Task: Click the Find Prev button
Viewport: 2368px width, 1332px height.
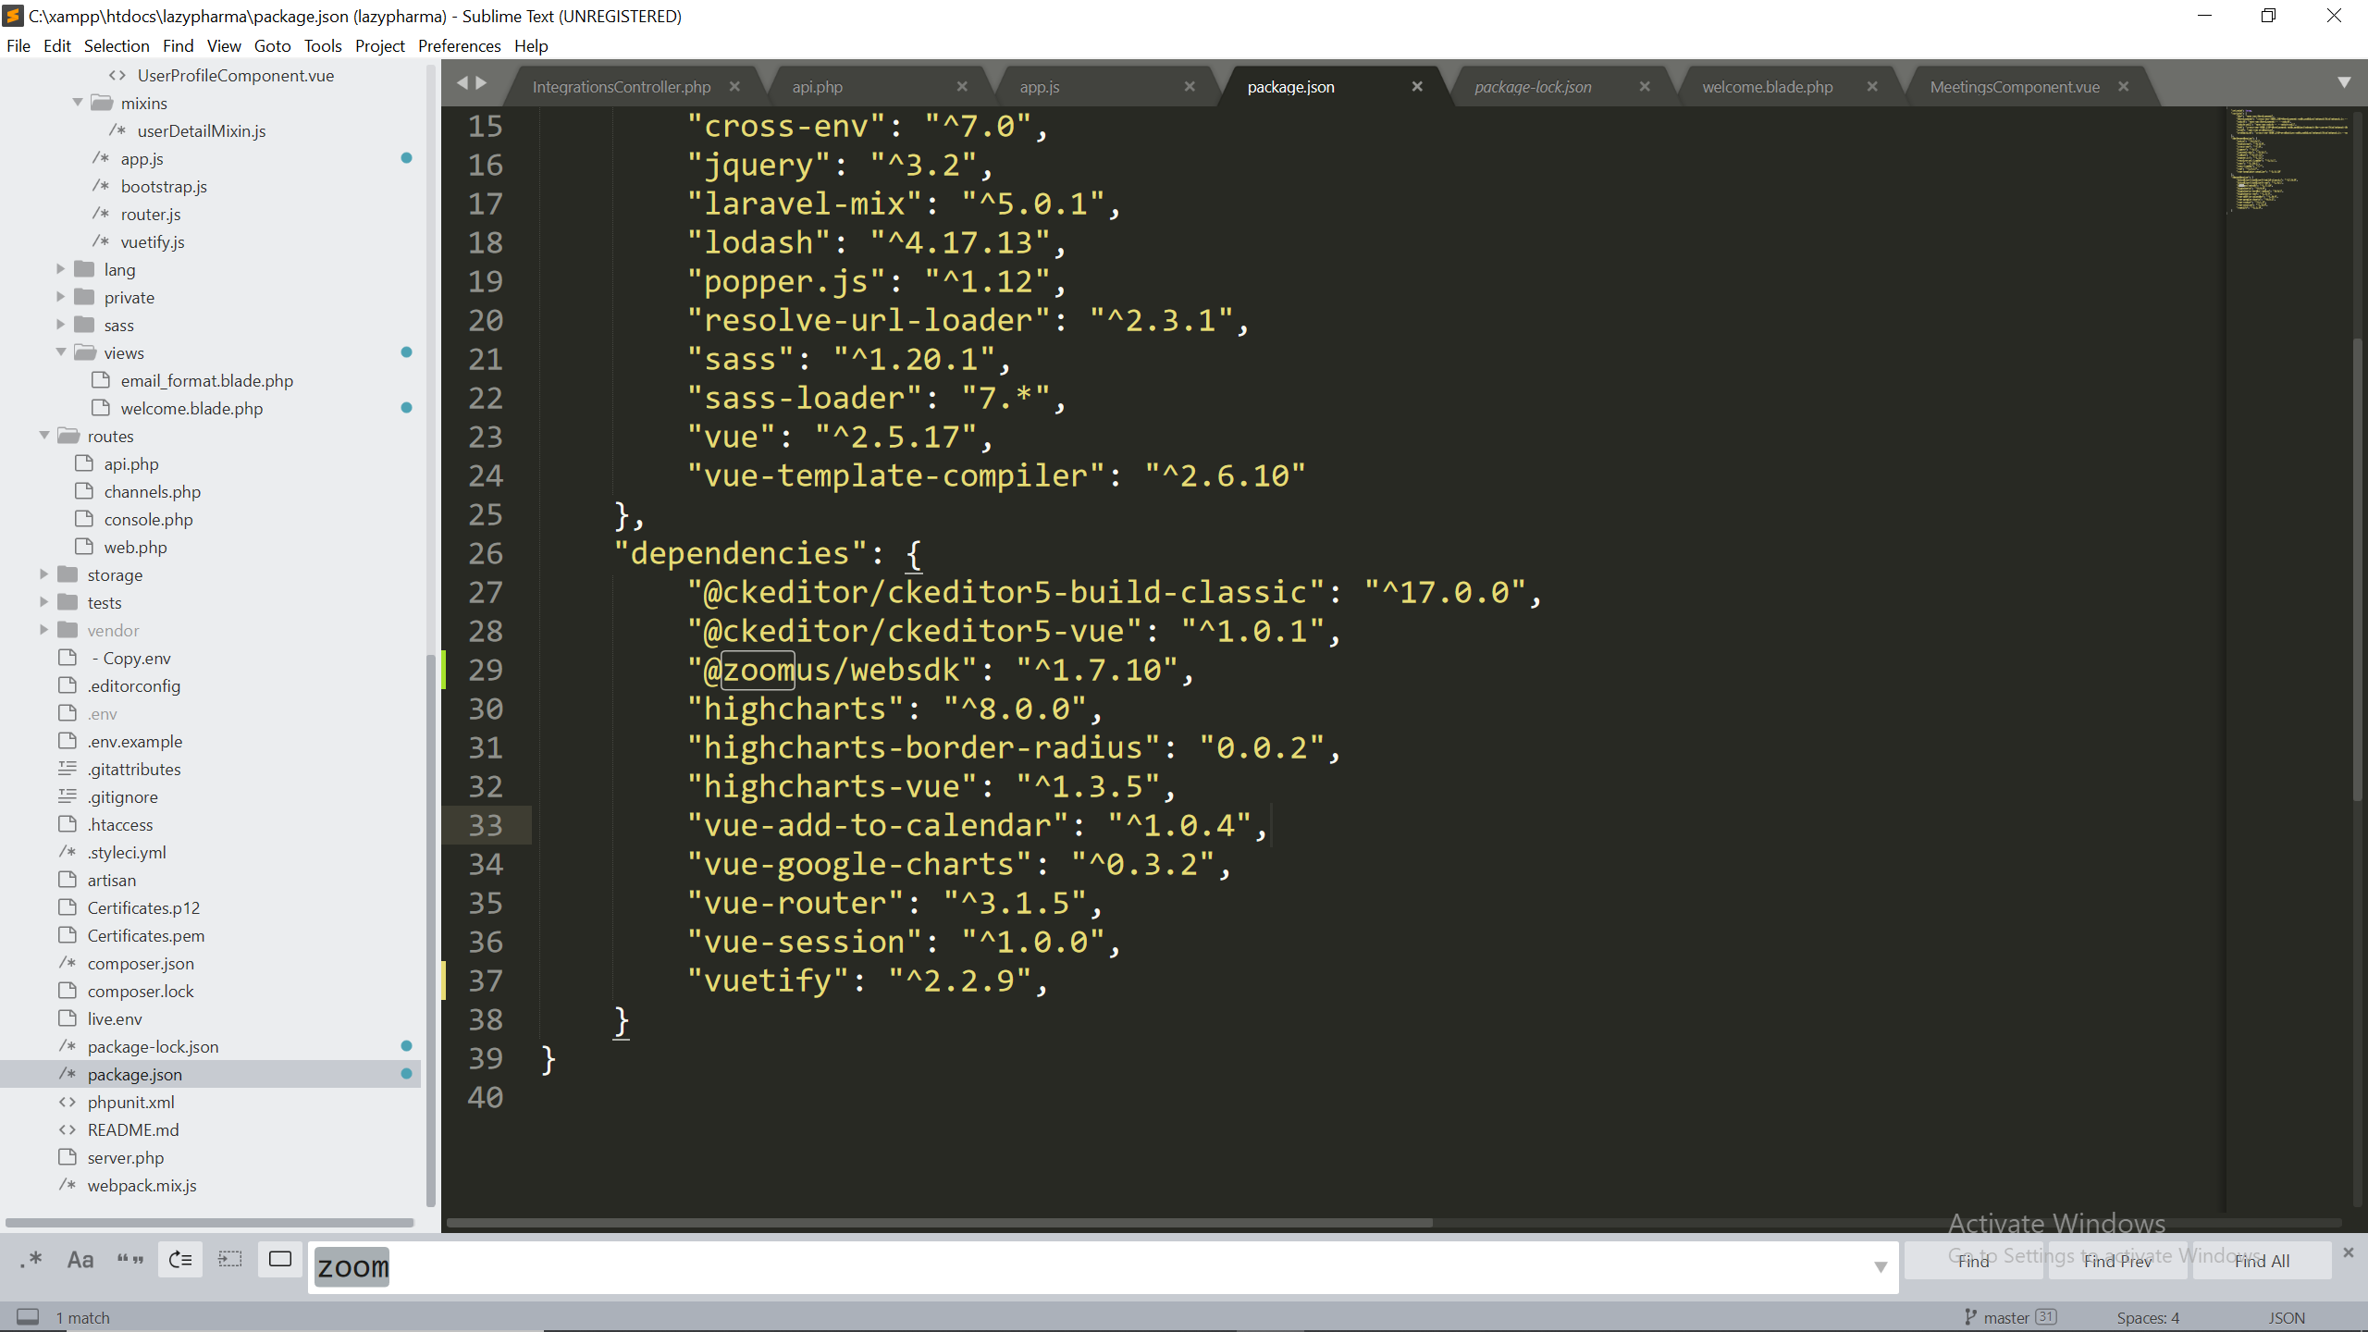Action: tap(2117, 1261)
